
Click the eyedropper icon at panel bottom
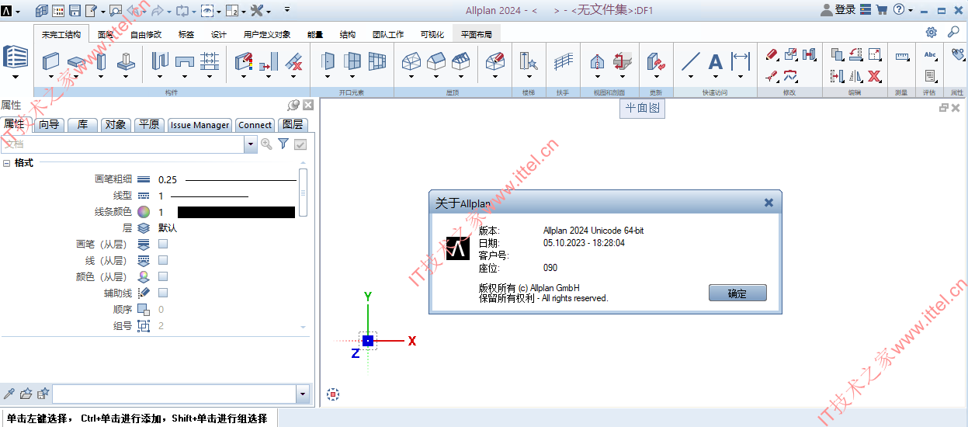tap(10, 394)
